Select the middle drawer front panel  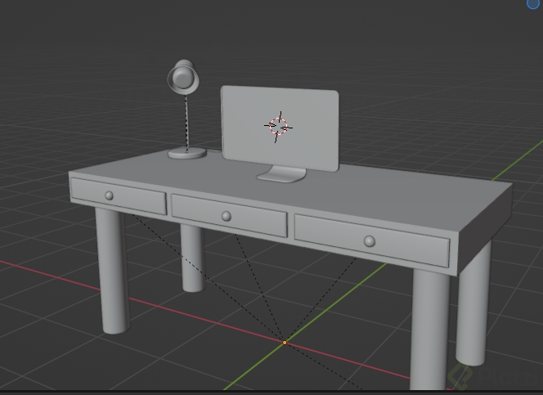tap(229, 216)
